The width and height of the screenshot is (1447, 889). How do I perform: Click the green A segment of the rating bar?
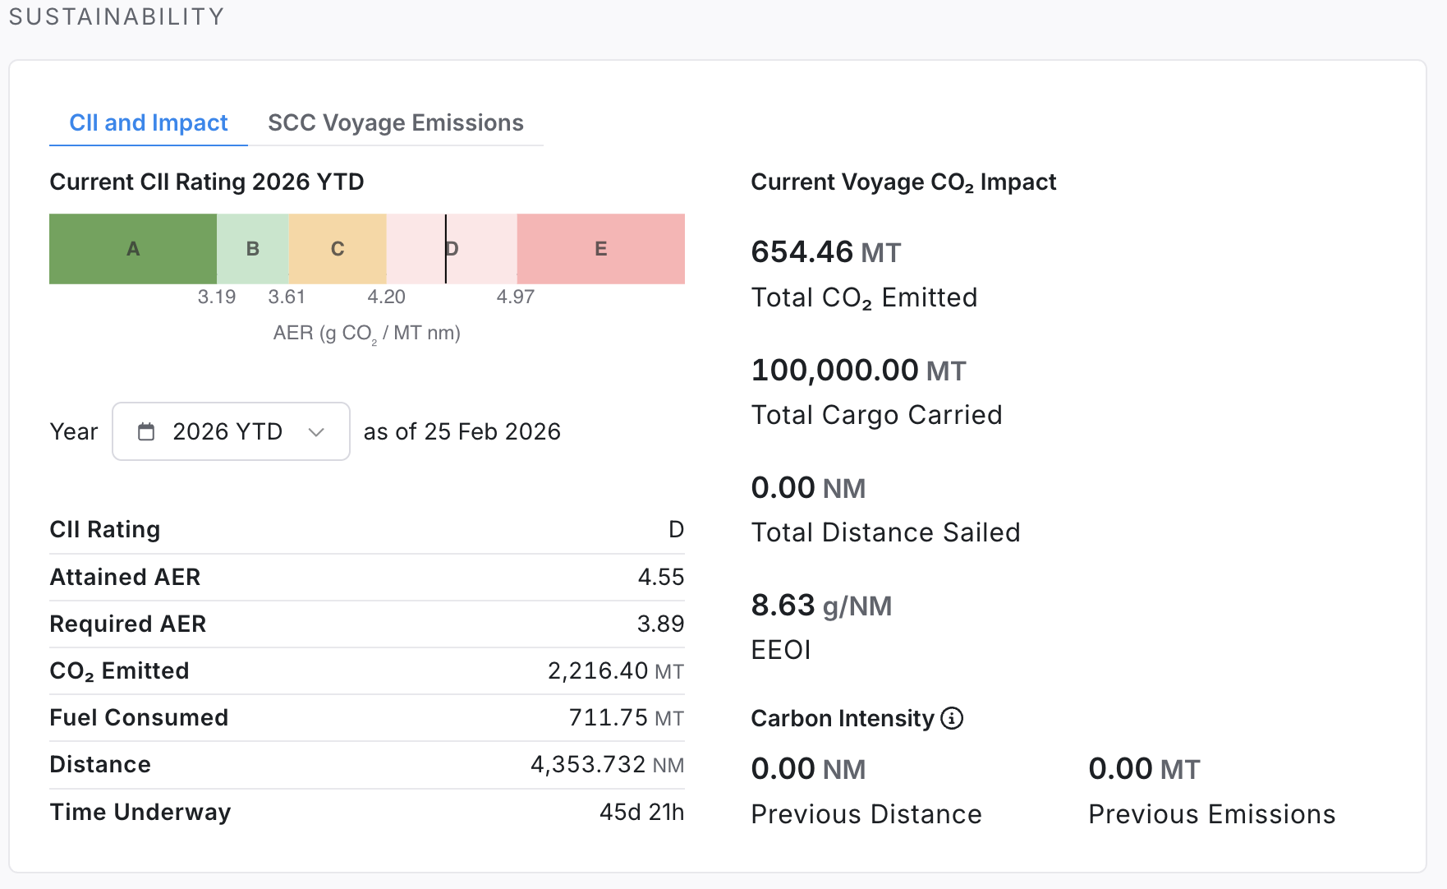[133, 249]
